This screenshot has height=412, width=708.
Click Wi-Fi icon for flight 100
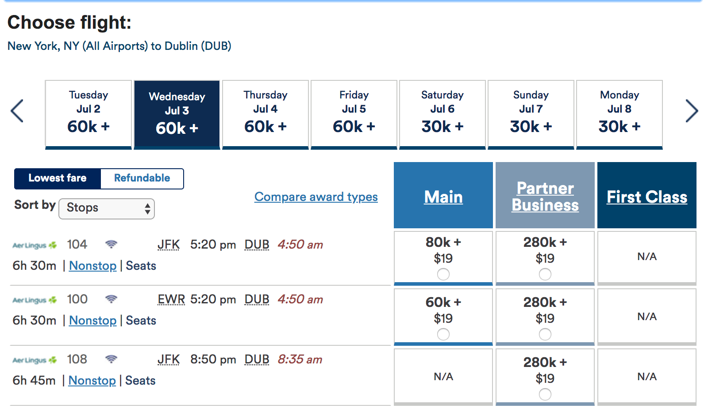(111, 299)
